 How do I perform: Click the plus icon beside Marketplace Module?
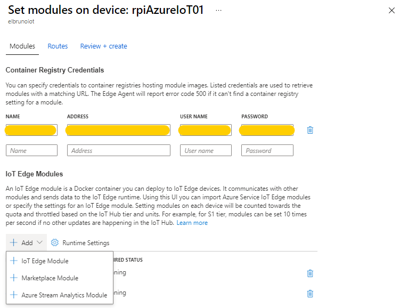click(x=14, y=278)
